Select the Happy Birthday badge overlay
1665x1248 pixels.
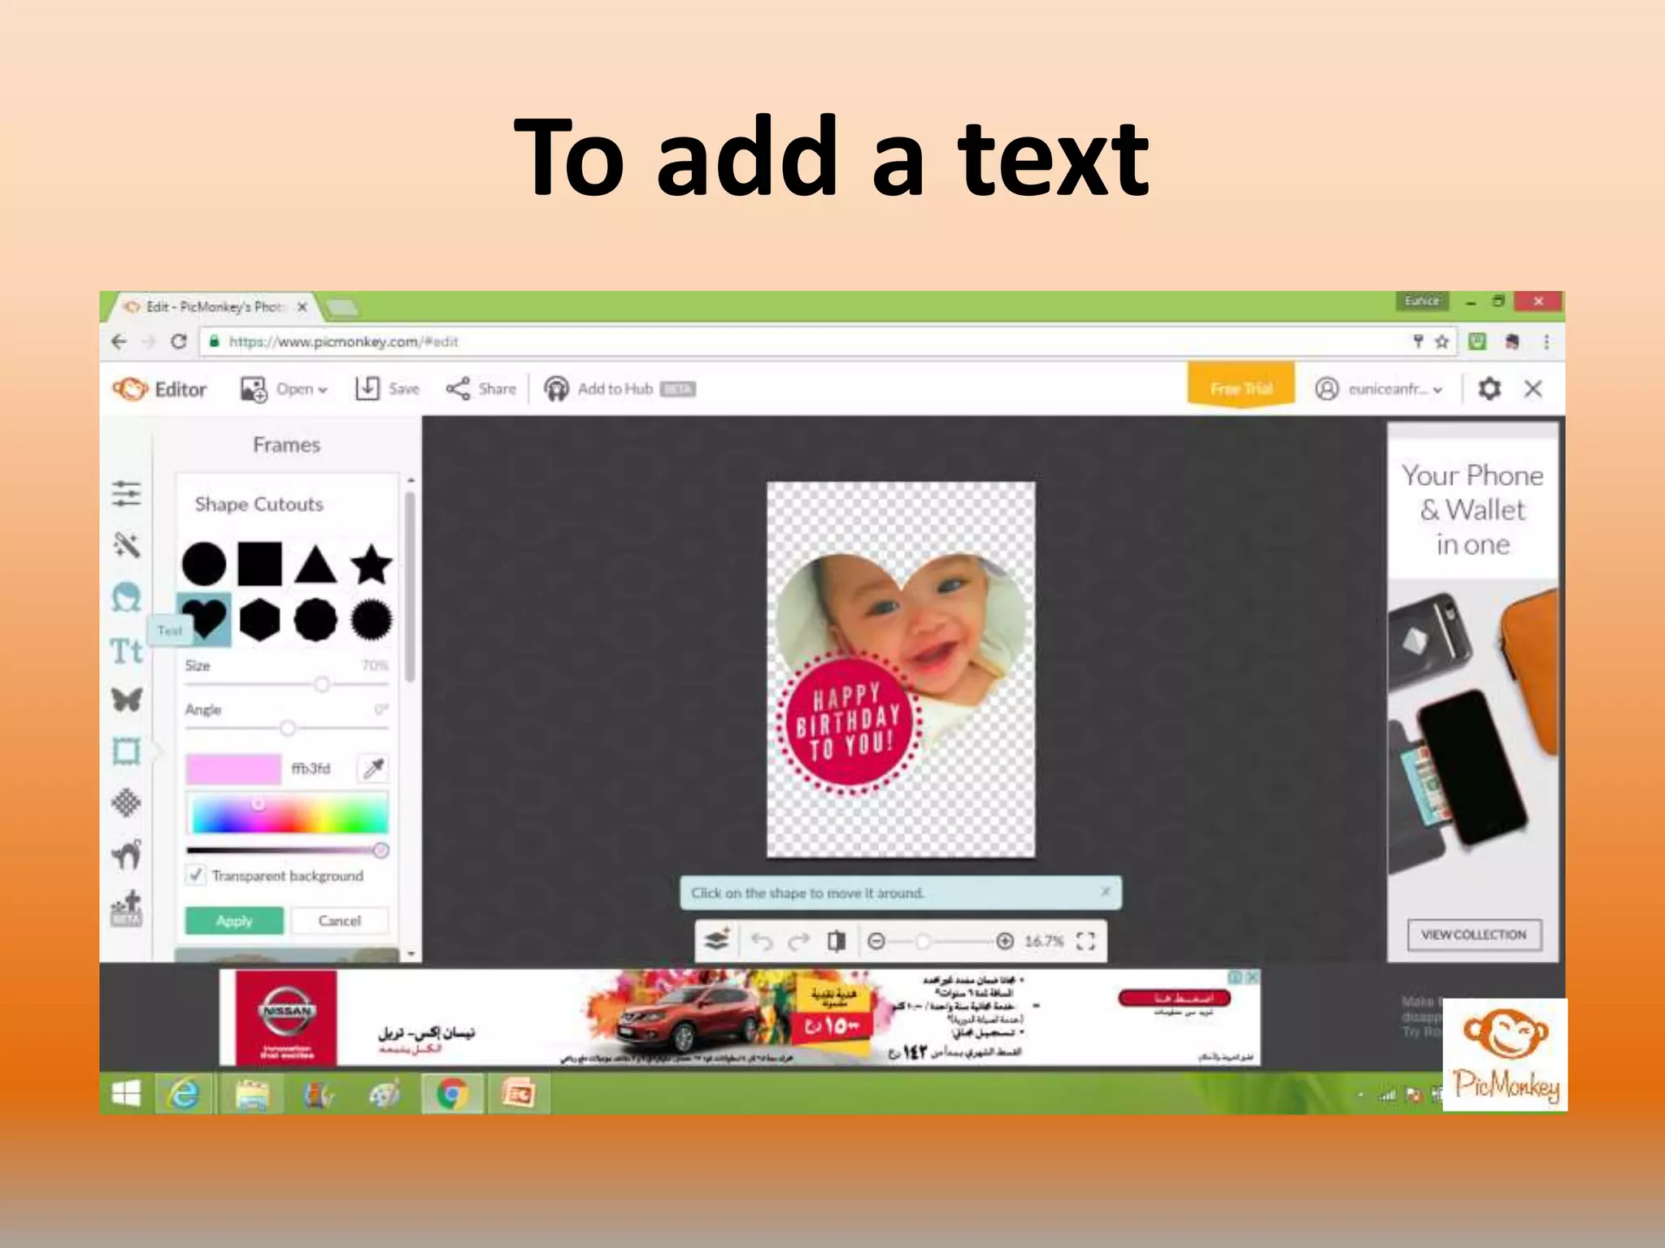coord(849,721)
